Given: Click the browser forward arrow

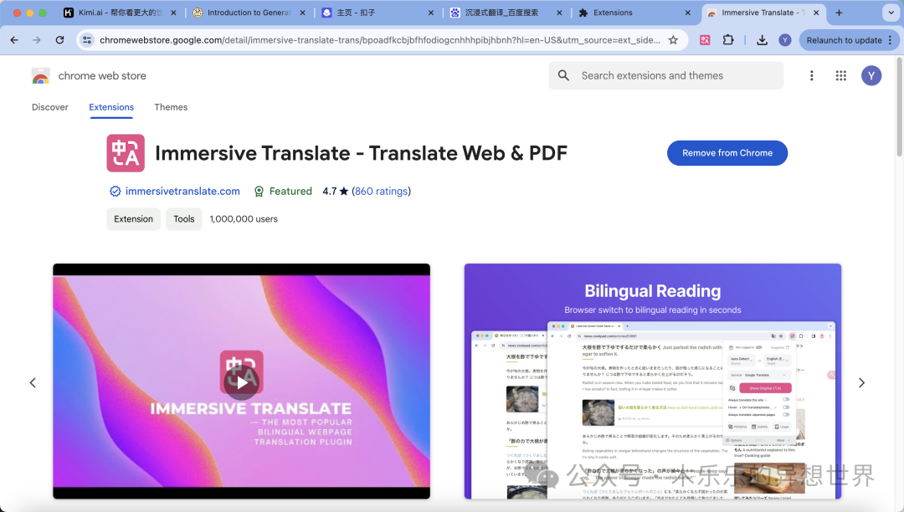Looking at the screenshot, I should pyautogui.click(x=37, y=40).
